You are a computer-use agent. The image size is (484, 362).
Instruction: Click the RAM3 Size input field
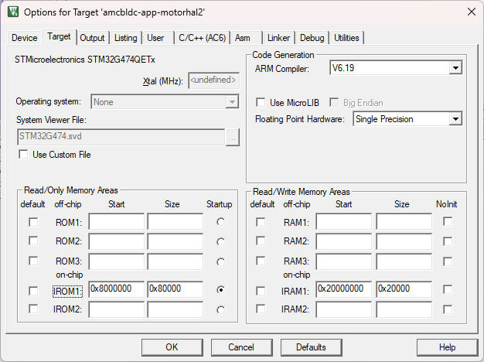404,261
